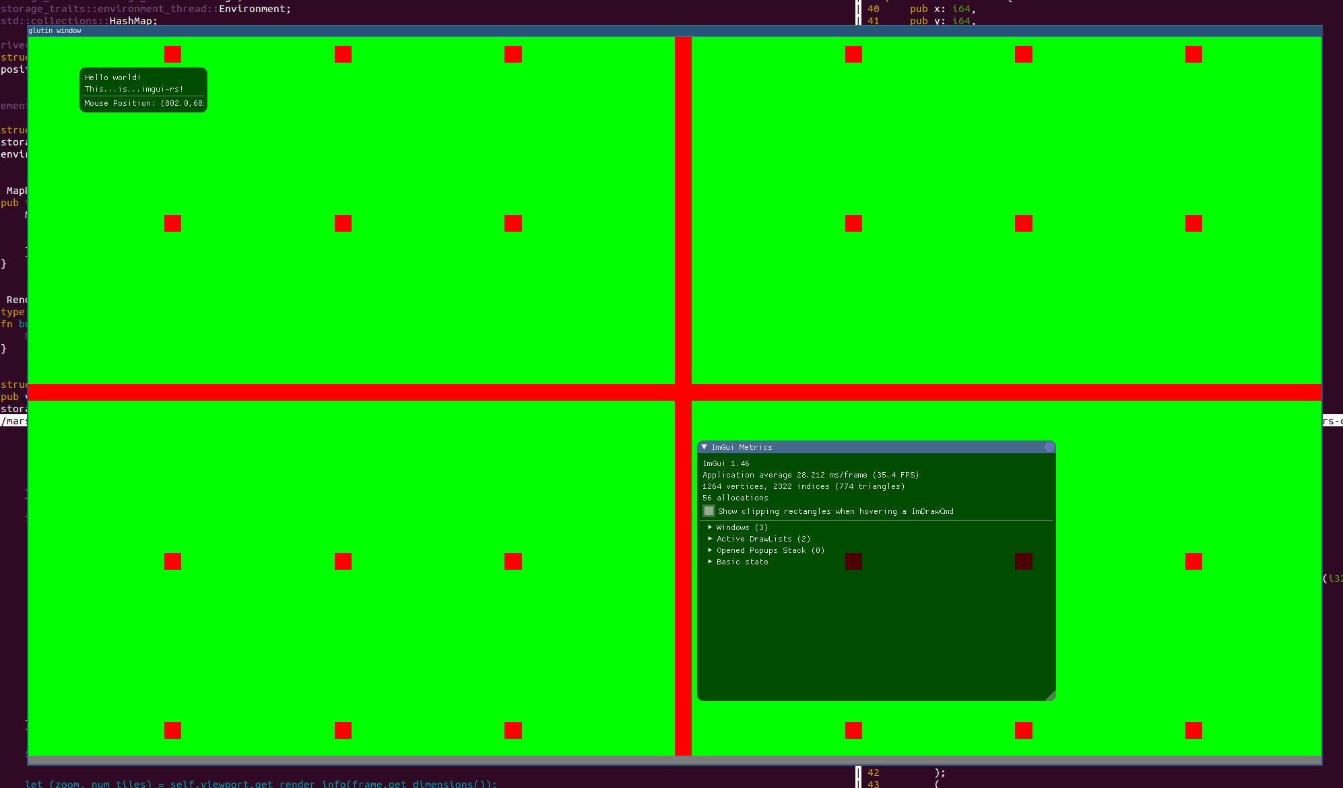Click the top-right corner red square
Viewport: 1343px width, 788px height.
(x=1193, y=54)
